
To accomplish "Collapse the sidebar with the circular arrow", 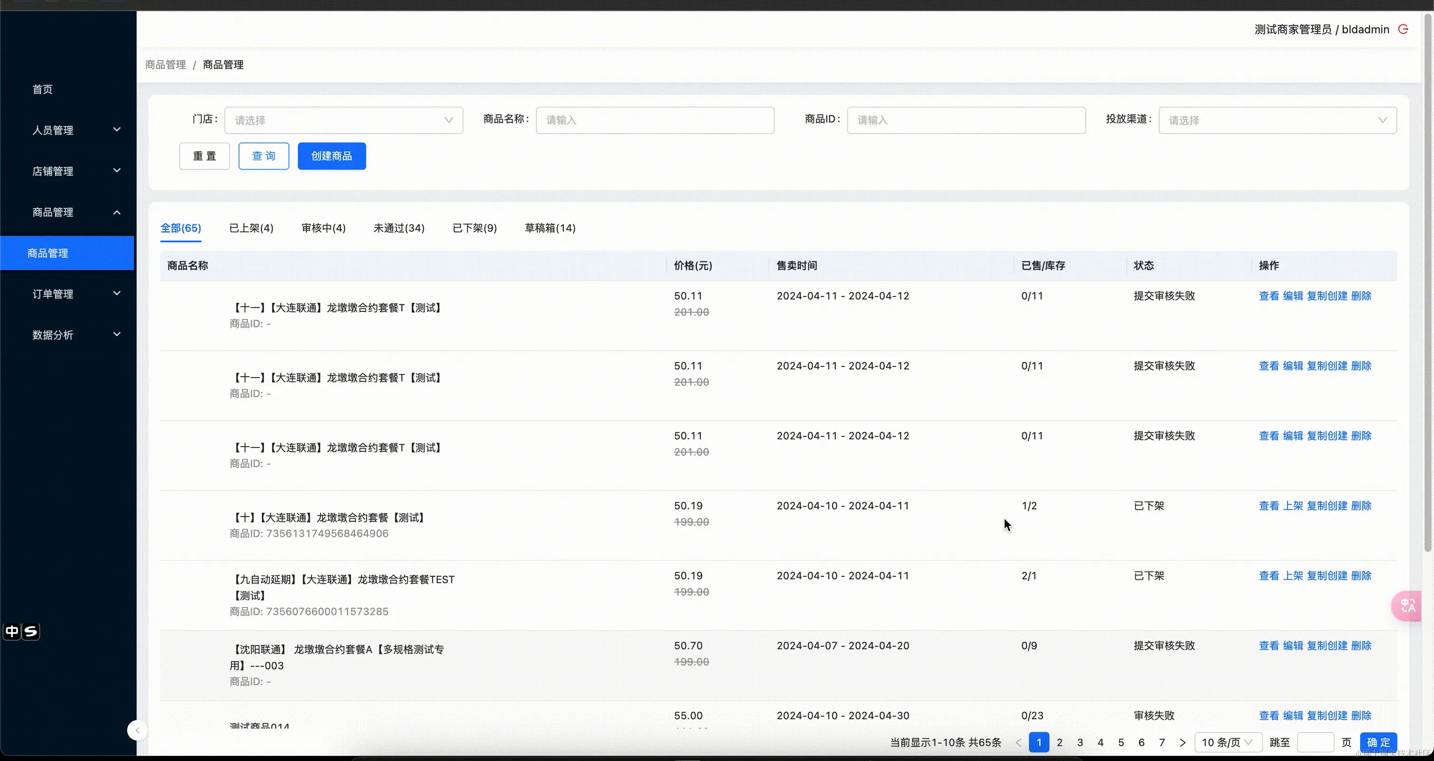I will click(x=137, y=730).
